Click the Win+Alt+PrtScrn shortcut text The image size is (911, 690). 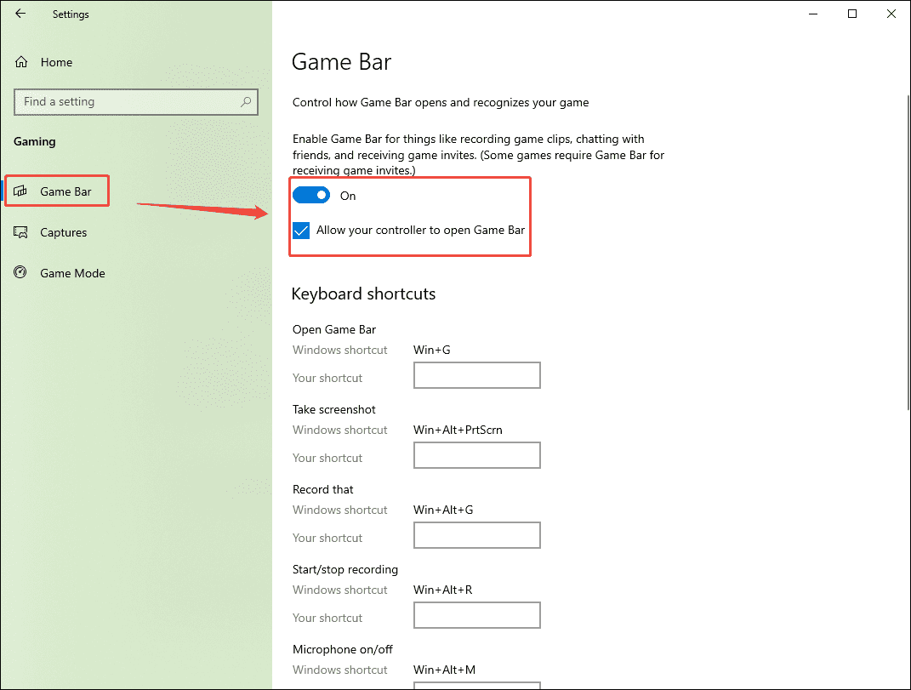pos(458,431)
